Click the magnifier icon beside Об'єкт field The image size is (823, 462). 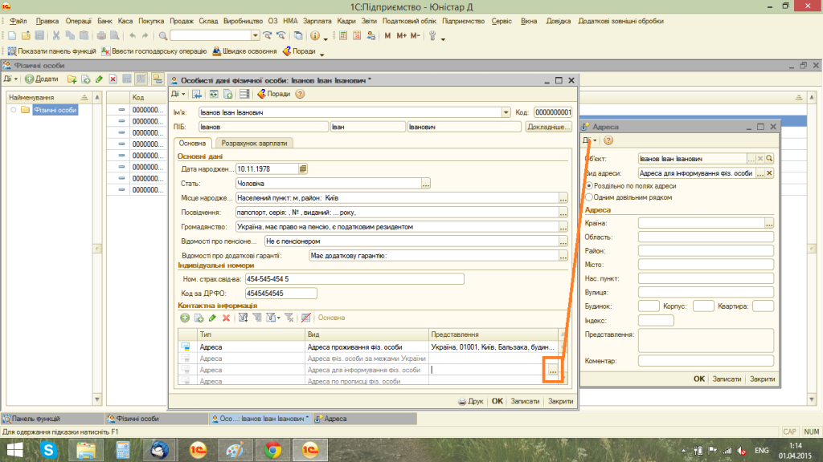tap(769, 159)
